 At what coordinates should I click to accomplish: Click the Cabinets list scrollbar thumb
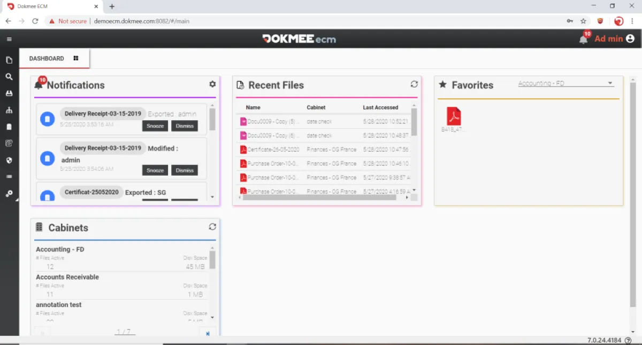tap(212, 260)
